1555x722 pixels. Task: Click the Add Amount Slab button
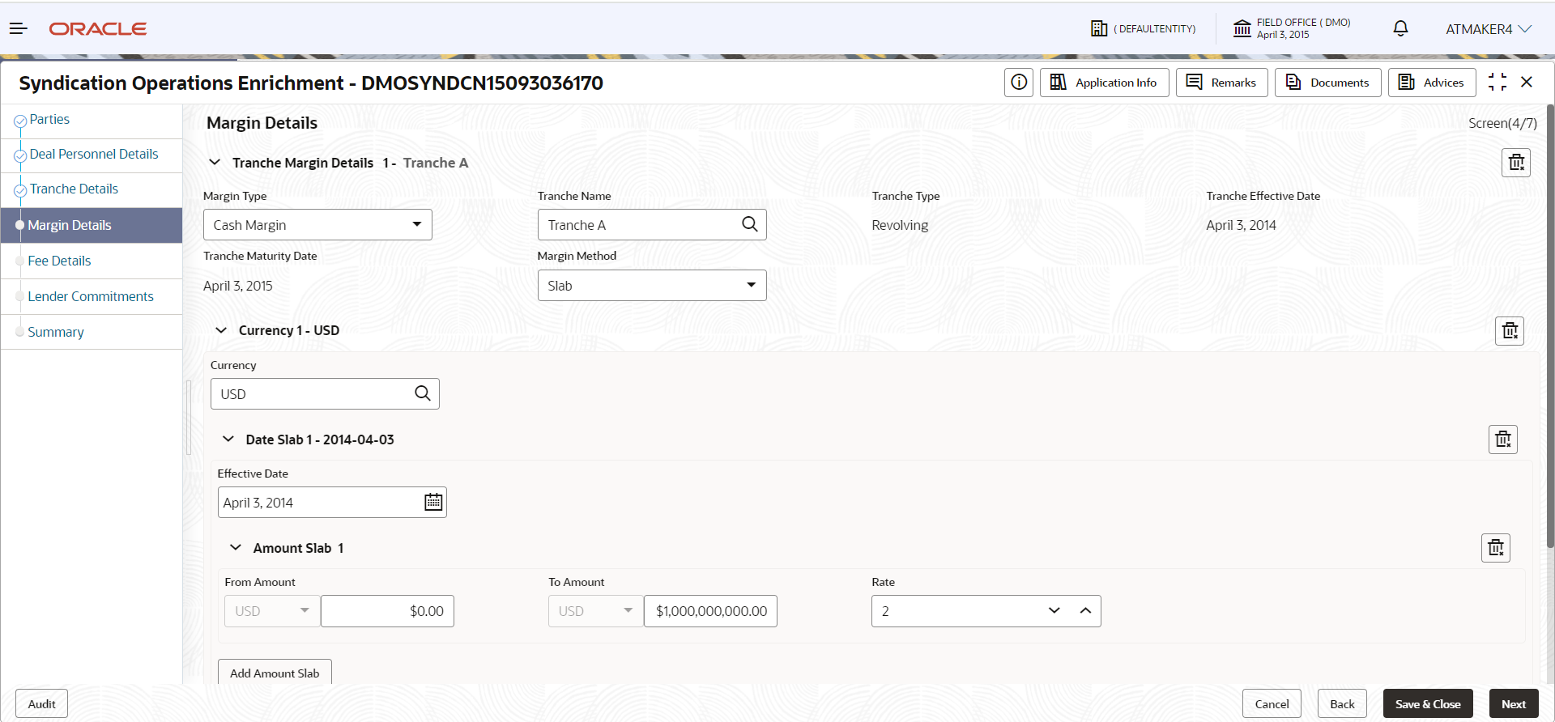275,673
